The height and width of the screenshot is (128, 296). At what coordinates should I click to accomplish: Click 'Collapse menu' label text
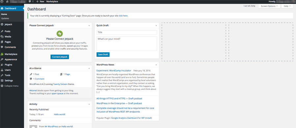coord(12,86)
